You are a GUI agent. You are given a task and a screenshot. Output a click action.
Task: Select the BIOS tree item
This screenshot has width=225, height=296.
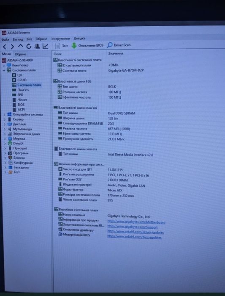pos(19,105)
